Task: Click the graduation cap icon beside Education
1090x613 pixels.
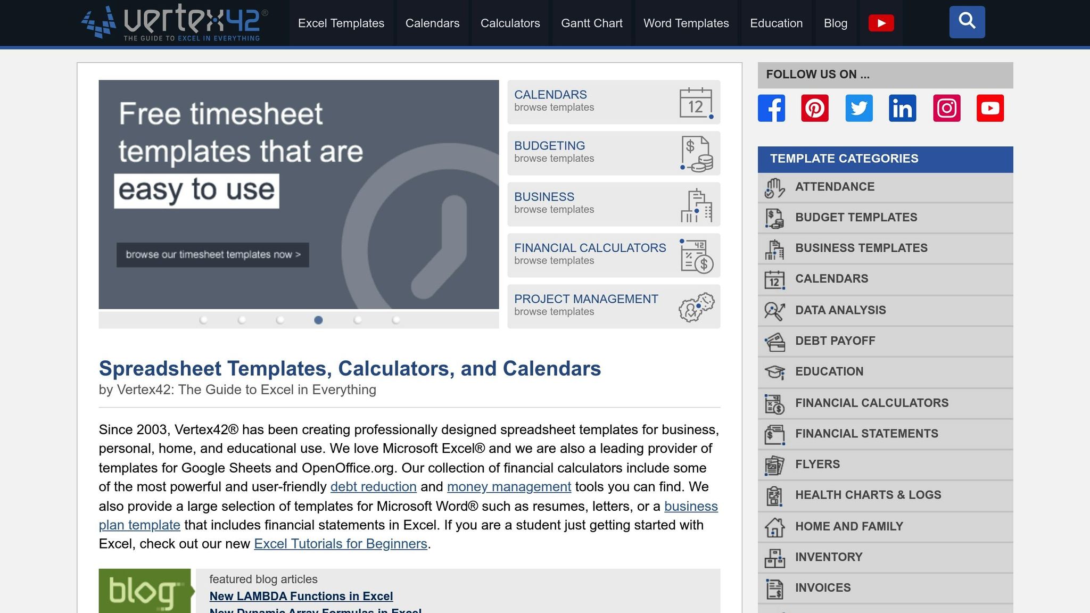Action: point(774,372)
